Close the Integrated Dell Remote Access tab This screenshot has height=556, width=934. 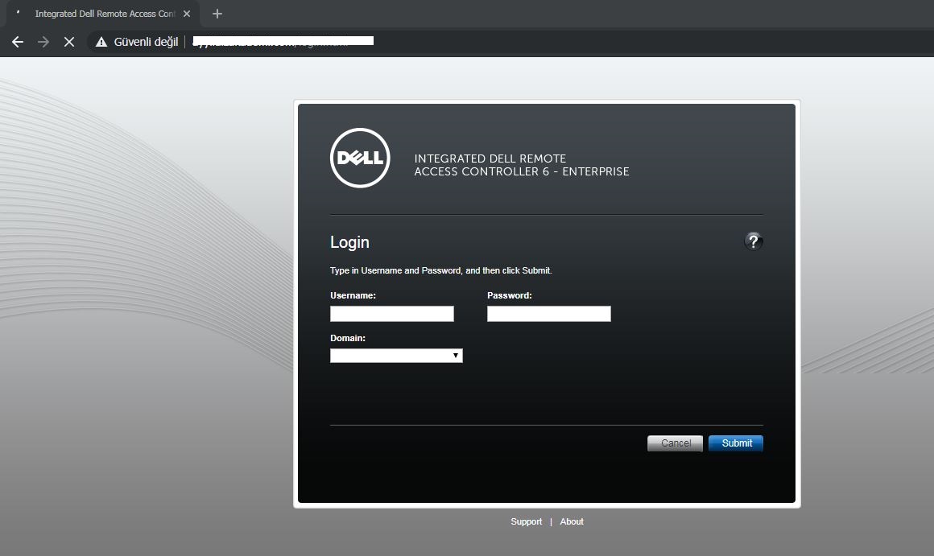click(x=187, y=14)
